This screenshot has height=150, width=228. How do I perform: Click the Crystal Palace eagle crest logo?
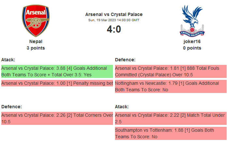[192, 21]
